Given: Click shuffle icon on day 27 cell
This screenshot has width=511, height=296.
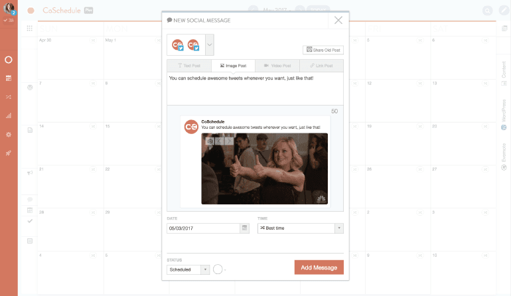Looking at the screenshot, I should point(486,169).
